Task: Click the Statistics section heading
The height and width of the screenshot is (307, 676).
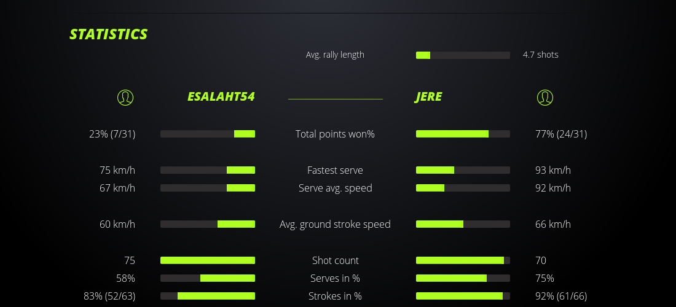Action: [x=109, y=34]
